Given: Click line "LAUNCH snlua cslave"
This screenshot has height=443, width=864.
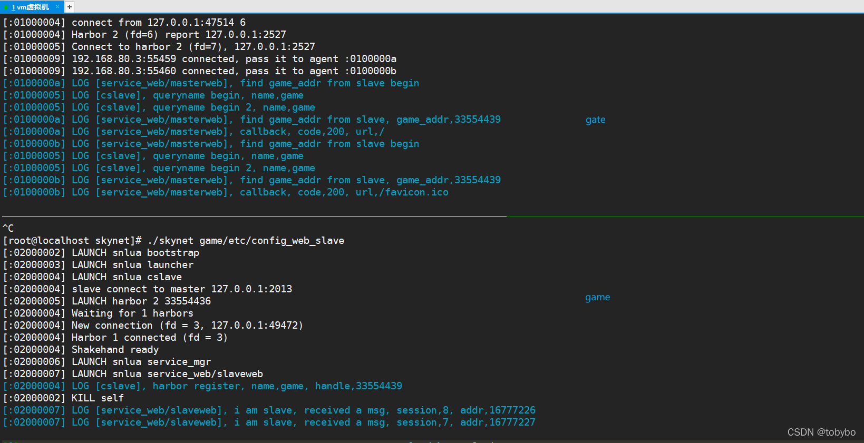Looking at the screenshot, I should tap(92, 277).
